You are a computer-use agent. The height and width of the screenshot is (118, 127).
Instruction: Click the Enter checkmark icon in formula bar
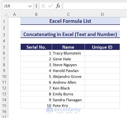50,6
